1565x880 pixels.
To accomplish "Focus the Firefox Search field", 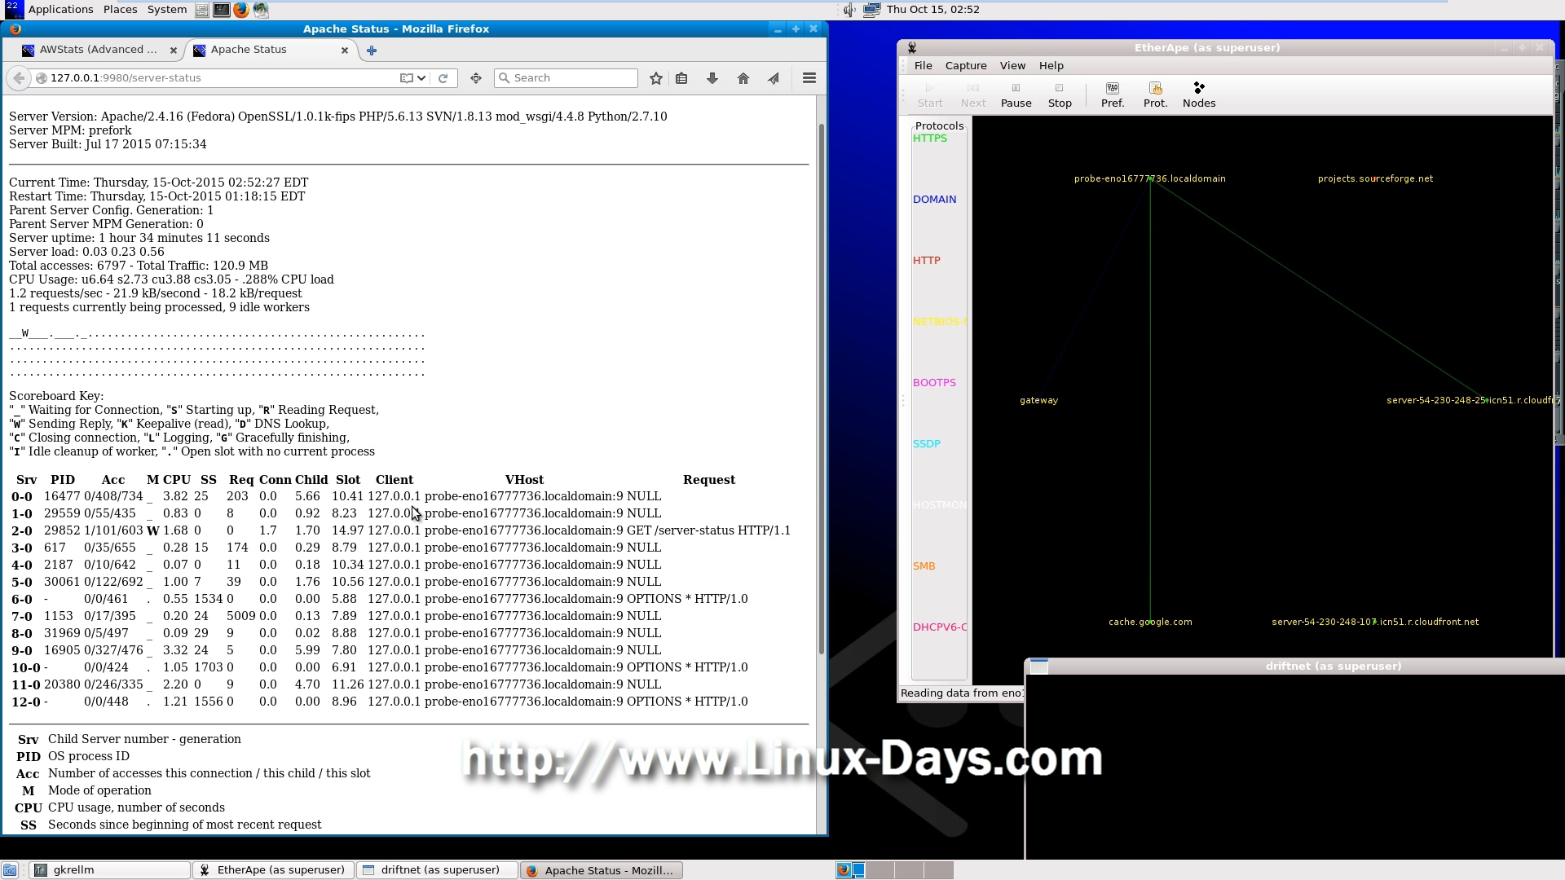I will [x=566, y=78].
